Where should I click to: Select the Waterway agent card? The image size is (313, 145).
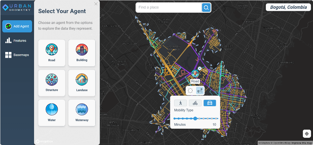pos(82,113)
